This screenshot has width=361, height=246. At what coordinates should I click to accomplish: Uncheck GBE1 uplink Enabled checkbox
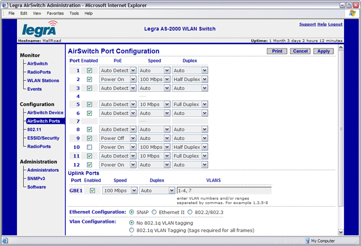(93, 190)
